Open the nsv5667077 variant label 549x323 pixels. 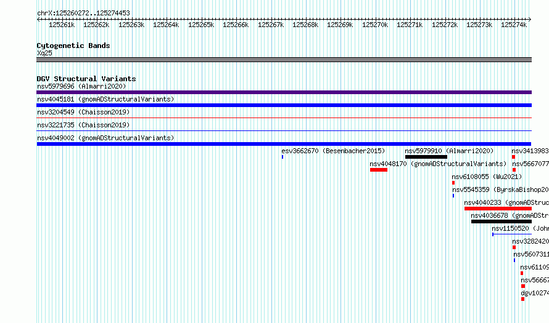[530, 164]
